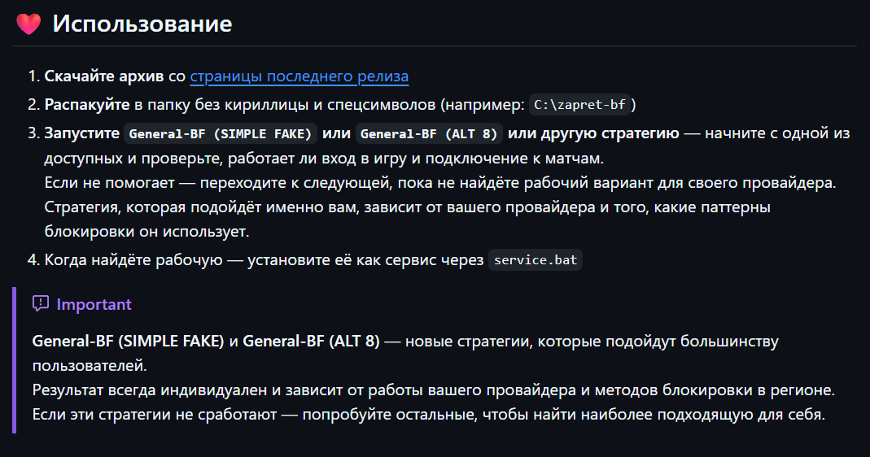Click bold General-BF (ALT 8) in the Important note
Screen dimensions: 870x457
tap(311, 341)
